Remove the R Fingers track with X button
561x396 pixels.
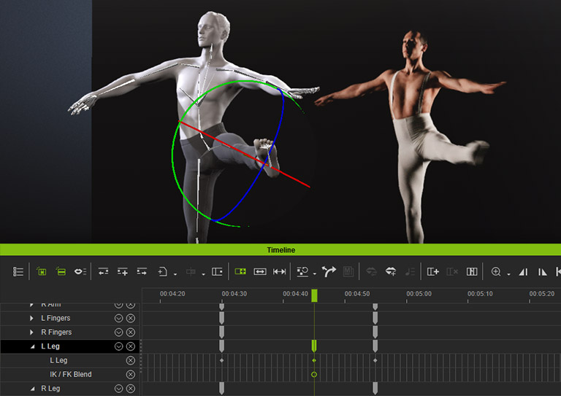click(x=131, y=333)
